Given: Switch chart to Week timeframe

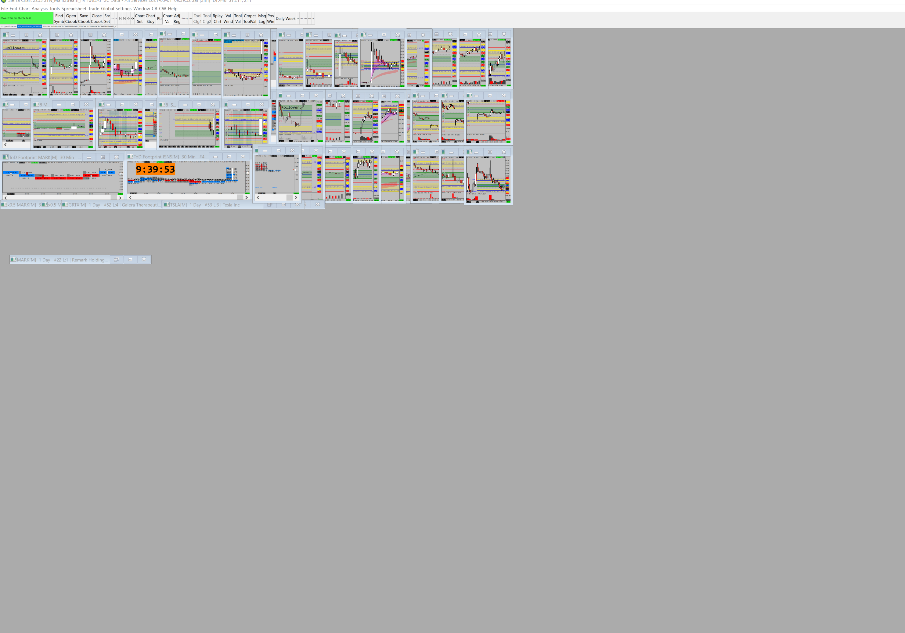Looking at the screenshot, I should pyautogui.click(x=290, y=19).
